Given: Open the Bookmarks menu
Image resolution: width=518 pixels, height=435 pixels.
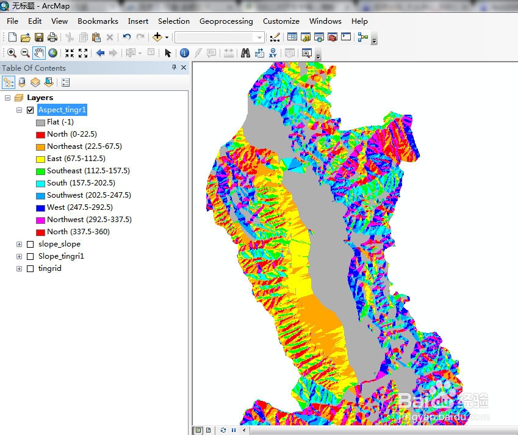Looking at the screenshot, I should pyautogui.click(x=98, y=21).
